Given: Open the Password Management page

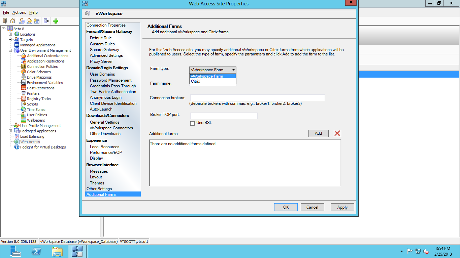Looking at the screenshot, I should (x=110, y=80).
